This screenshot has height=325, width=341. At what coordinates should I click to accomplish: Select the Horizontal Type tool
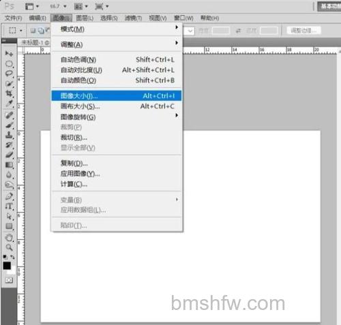[x=9, y=206]
